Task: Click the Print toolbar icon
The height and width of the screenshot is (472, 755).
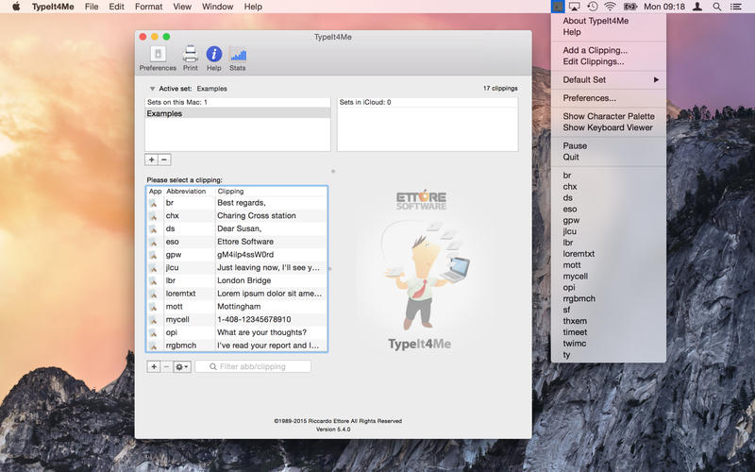Action: 191,58
